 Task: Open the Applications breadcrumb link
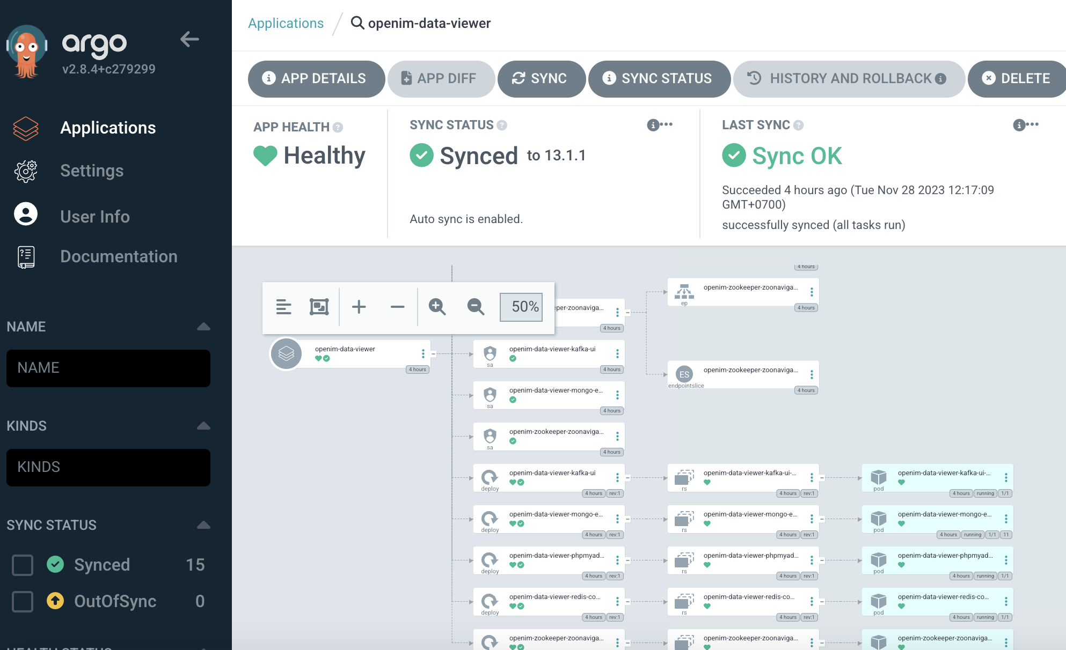pyautogui.click(x=286, y=24)
